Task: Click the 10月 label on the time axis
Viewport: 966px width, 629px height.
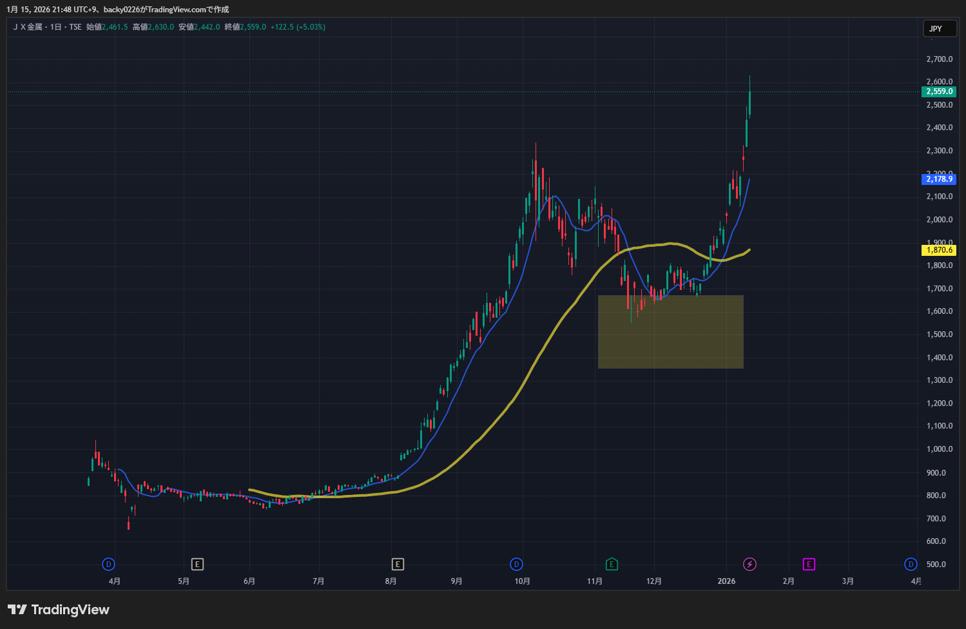Action: [522, 581]
